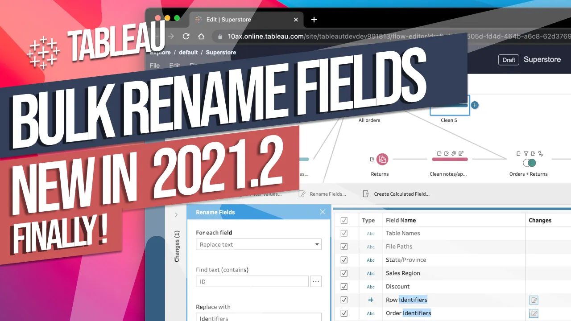The height and width of the screenshot is (321, 571).
Task: Click the Superstore flow title
Action: point(542,60)
